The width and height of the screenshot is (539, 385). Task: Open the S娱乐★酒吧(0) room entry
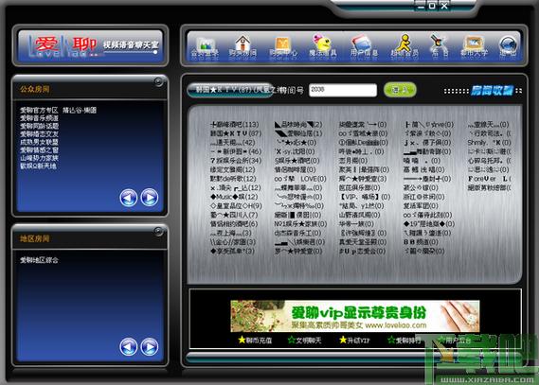[296, 160]
